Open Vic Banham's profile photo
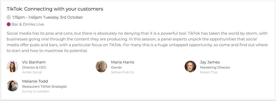 point(12,67)
